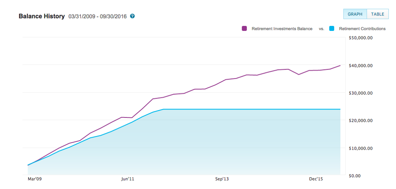Image resolution: width=396 pixels, height=189 pixels.
Task: Click the "vs." text in the legend
Action: (x=321, y=29)
